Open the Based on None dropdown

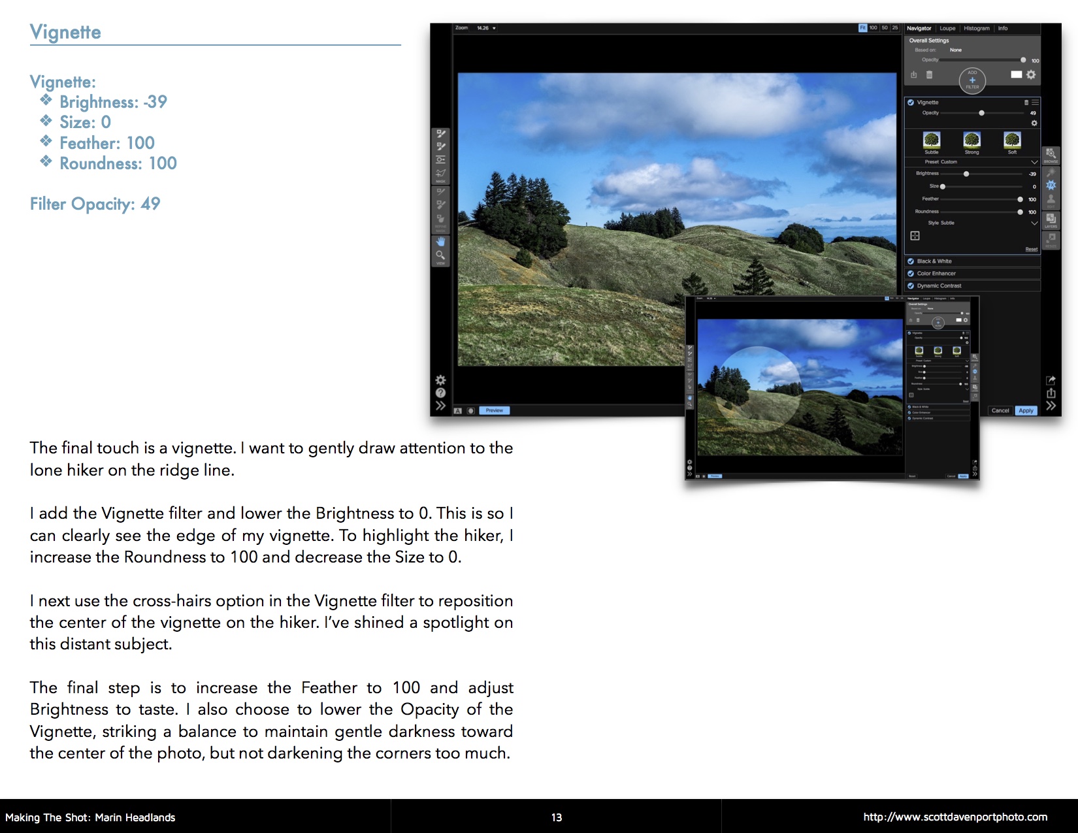956,50
